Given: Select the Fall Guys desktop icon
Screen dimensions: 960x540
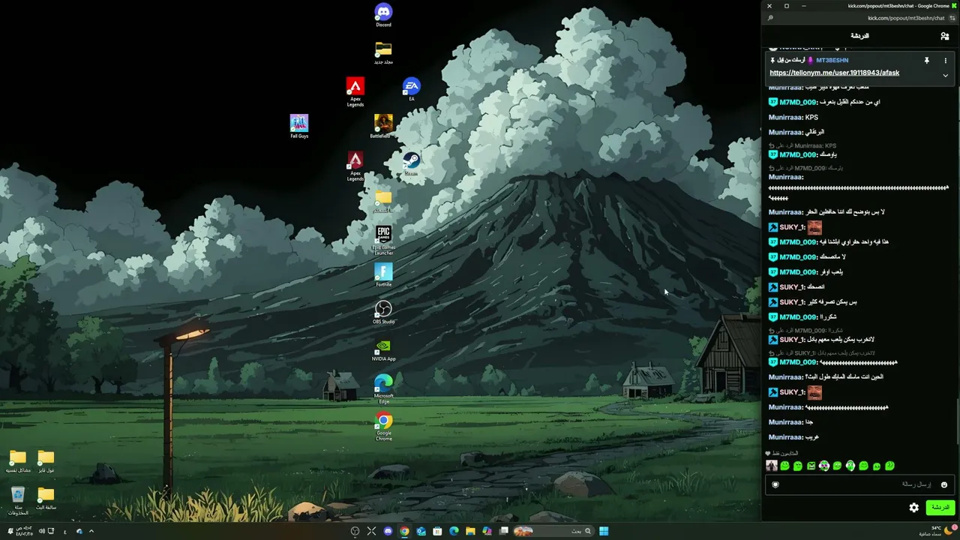Looking at the screenshot, I should click(x=299, y=126).
